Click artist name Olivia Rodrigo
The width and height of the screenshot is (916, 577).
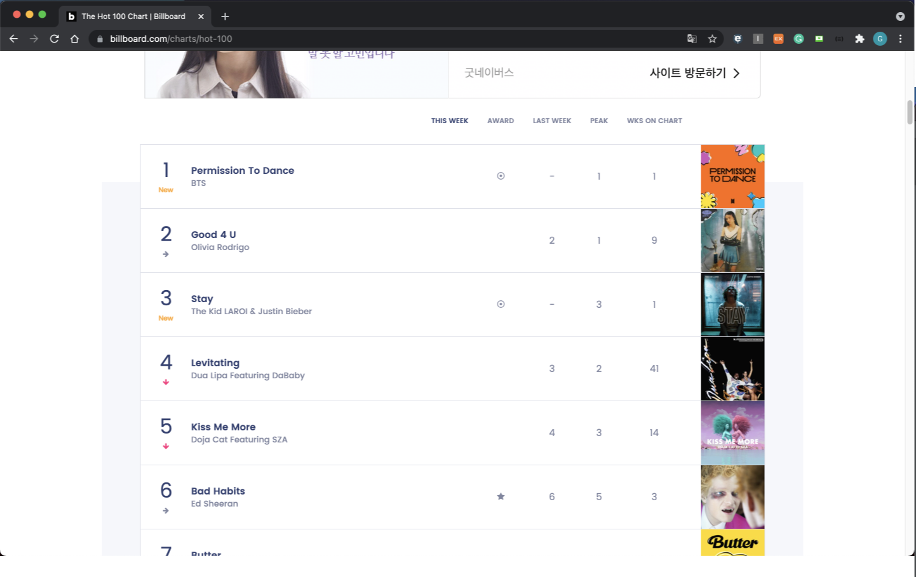220,247
